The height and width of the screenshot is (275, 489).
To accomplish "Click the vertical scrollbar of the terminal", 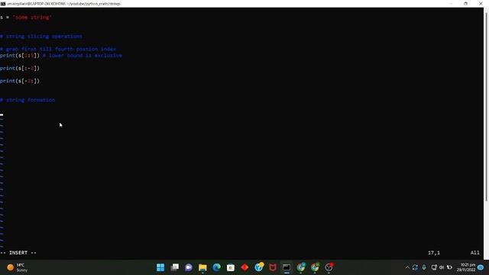I will [x=486, y=106].
